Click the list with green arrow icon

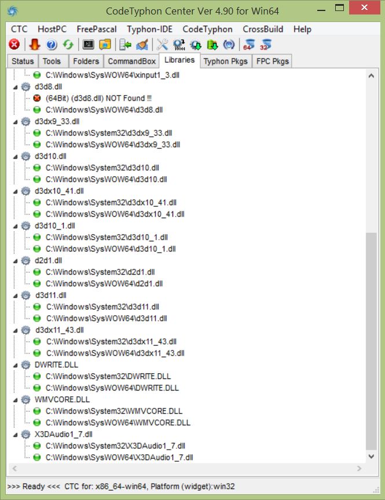point(125,45)
